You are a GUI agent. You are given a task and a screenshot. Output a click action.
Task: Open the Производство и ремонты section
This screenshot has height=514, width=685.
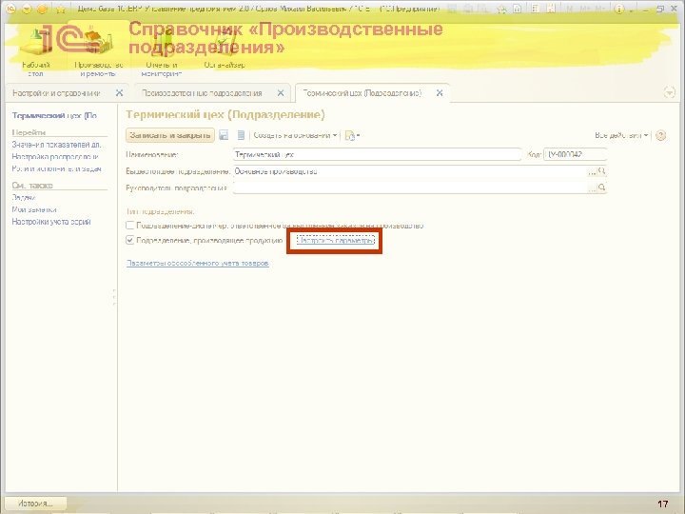pos(98,51)
